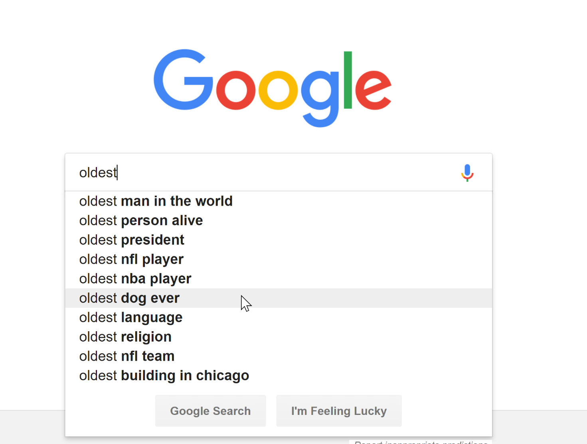Choose the 'oldest nba player' suggestion
This screenshot has height=444, width=587.
tap(279, 279)
